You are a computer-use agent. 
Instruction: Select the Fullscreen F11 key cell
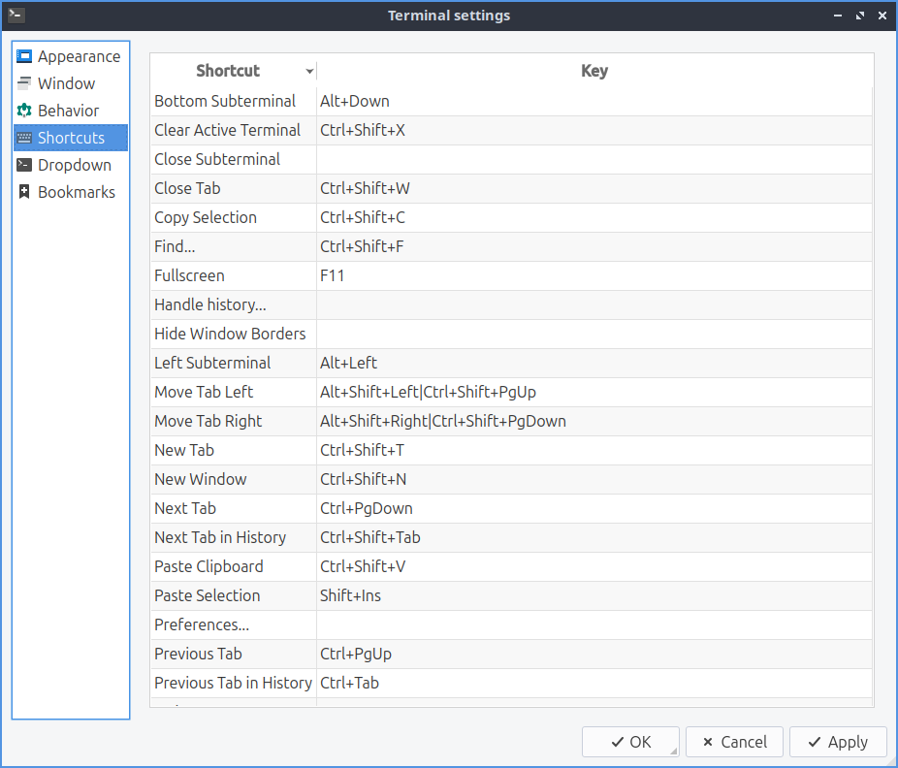pyautogui.click(x=593, y=275)
